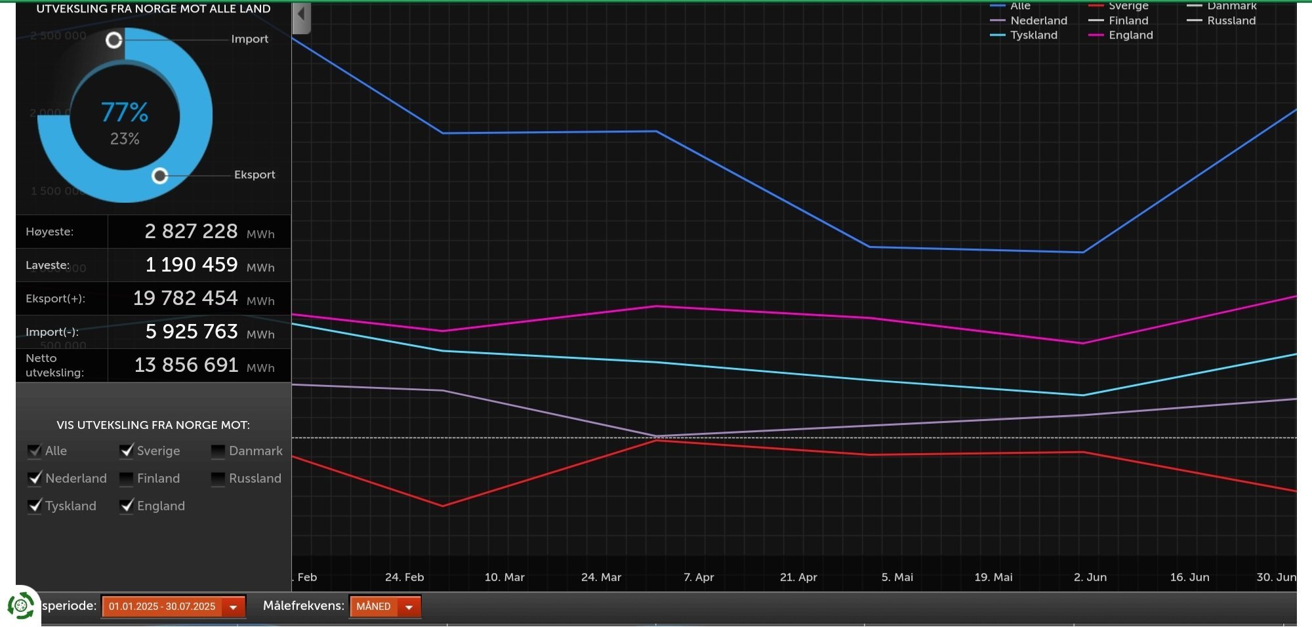Click the green circular badge icon at bottom left
1312x627 pixels.
[21, 605]
